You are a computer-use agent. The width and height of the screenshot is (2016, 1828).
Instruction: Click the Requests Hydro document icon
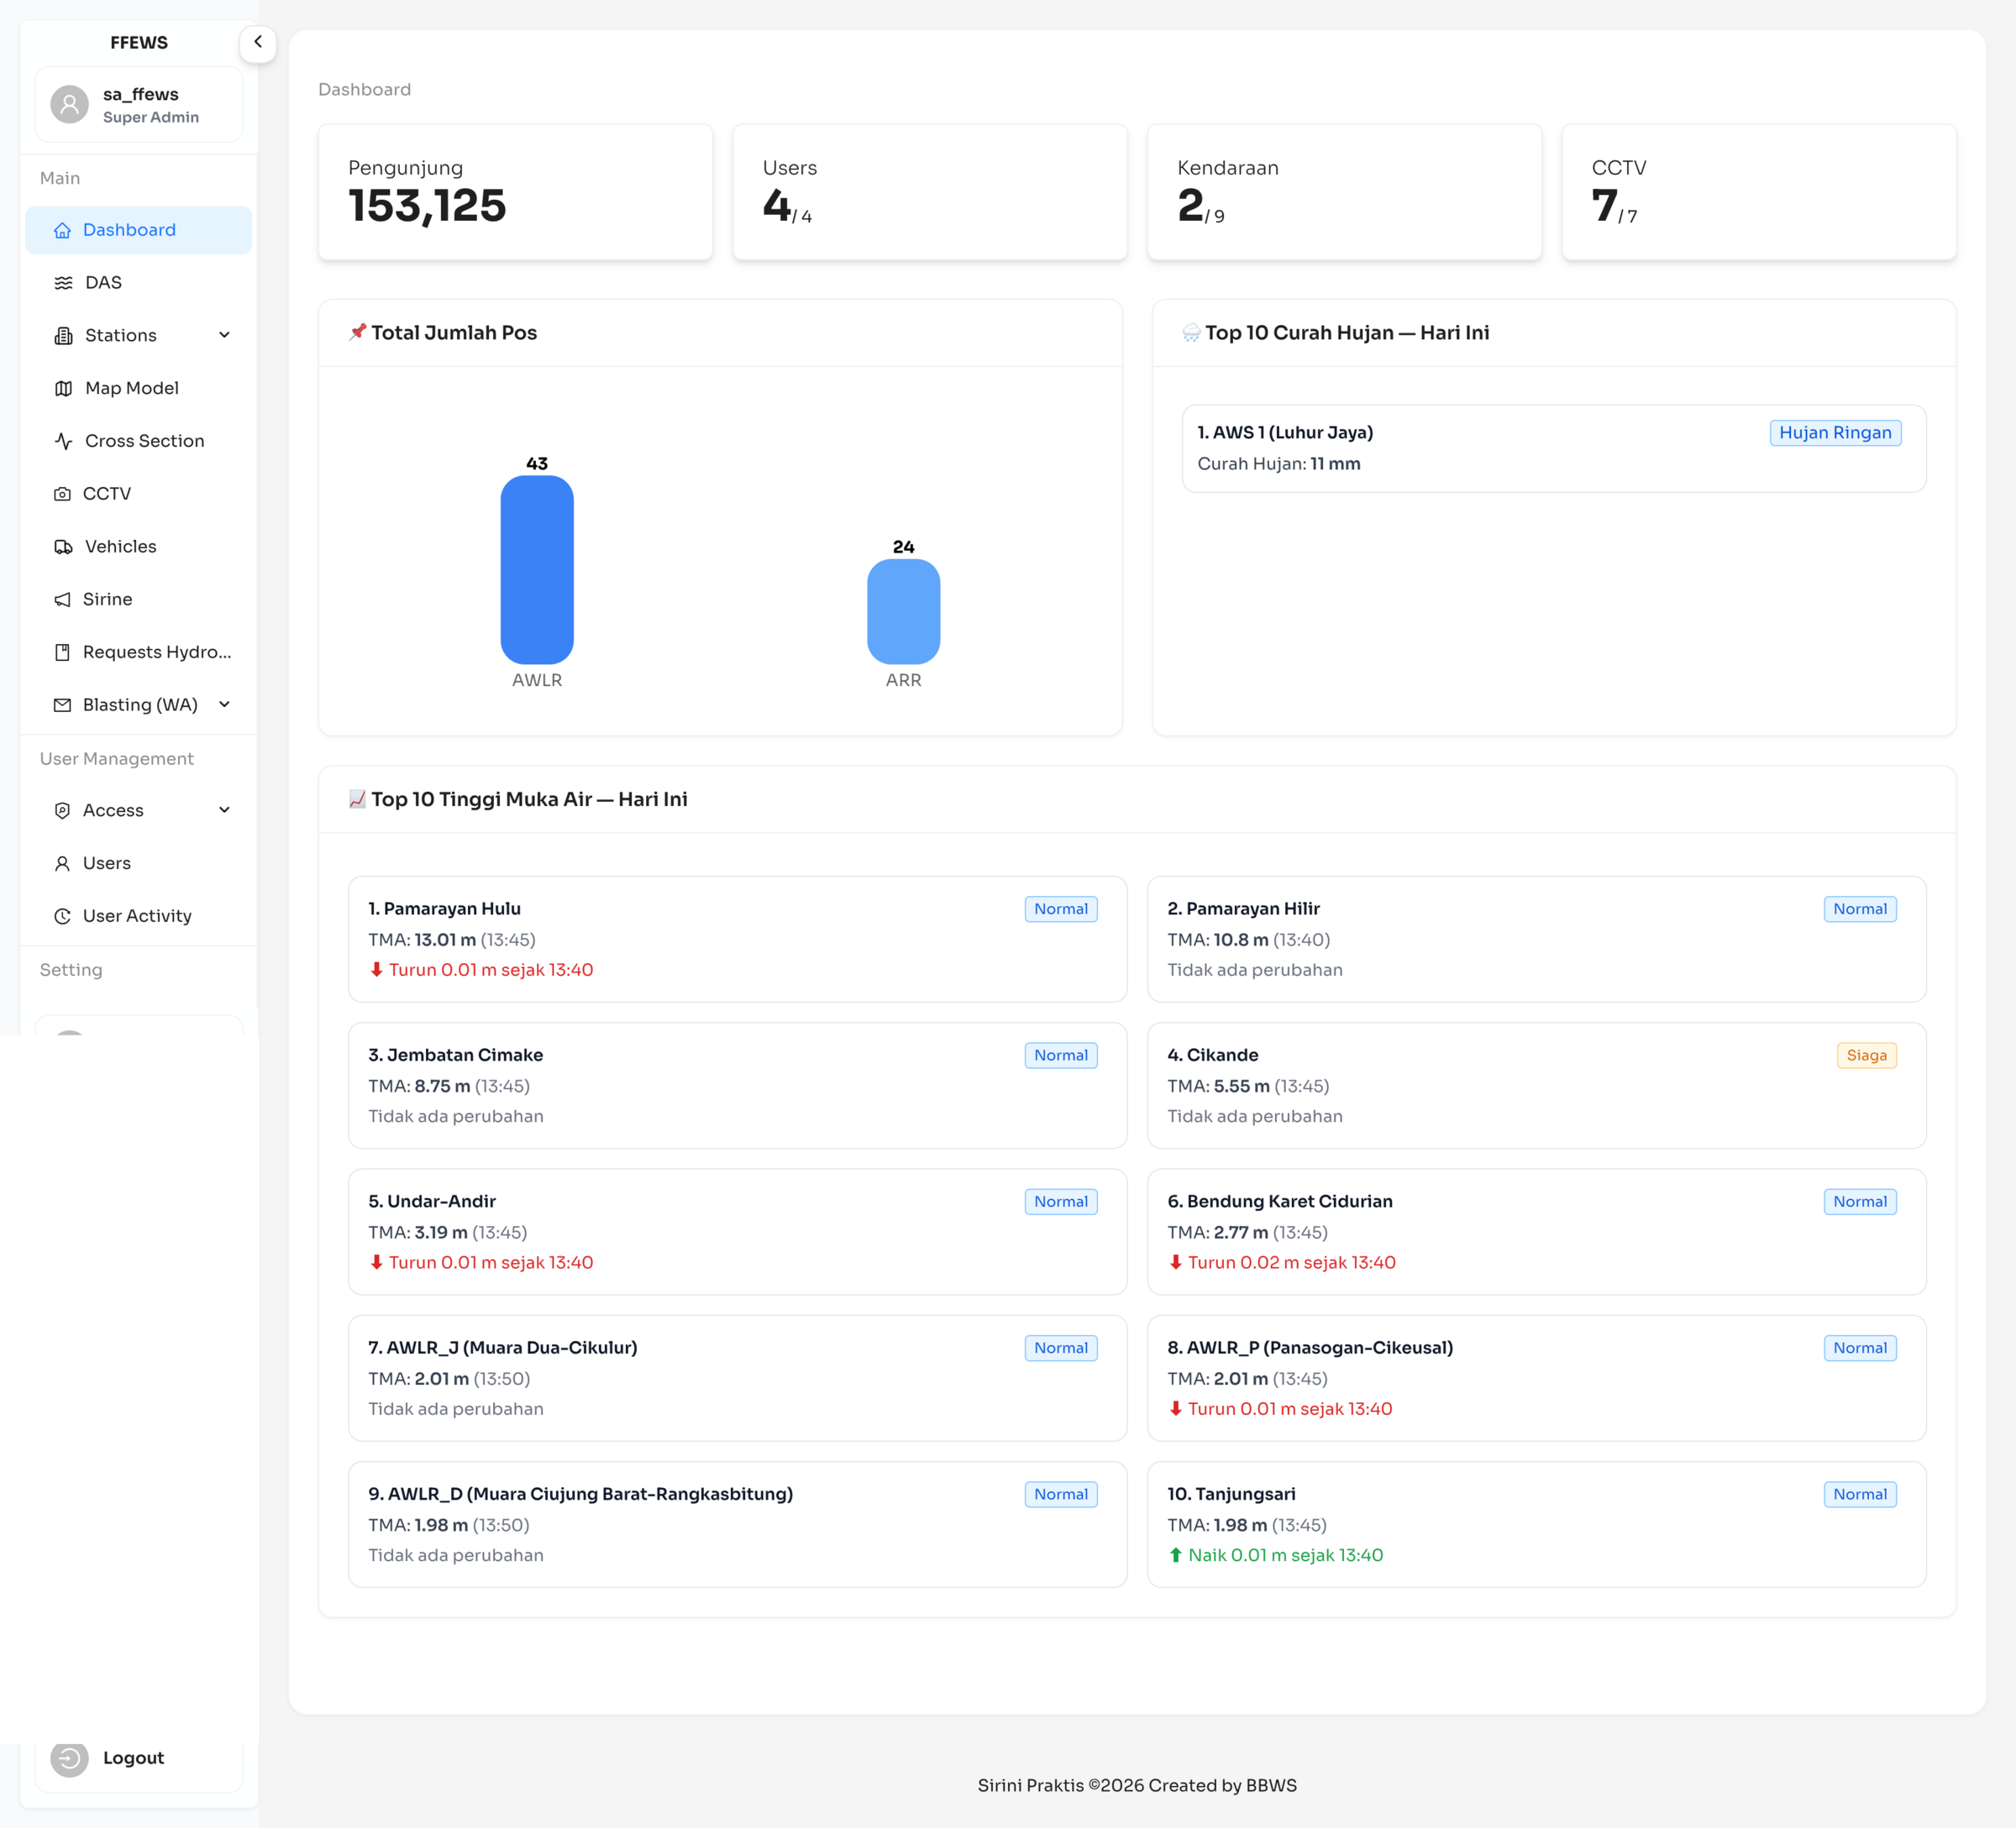pyautogui.click(x=62, y=652)
